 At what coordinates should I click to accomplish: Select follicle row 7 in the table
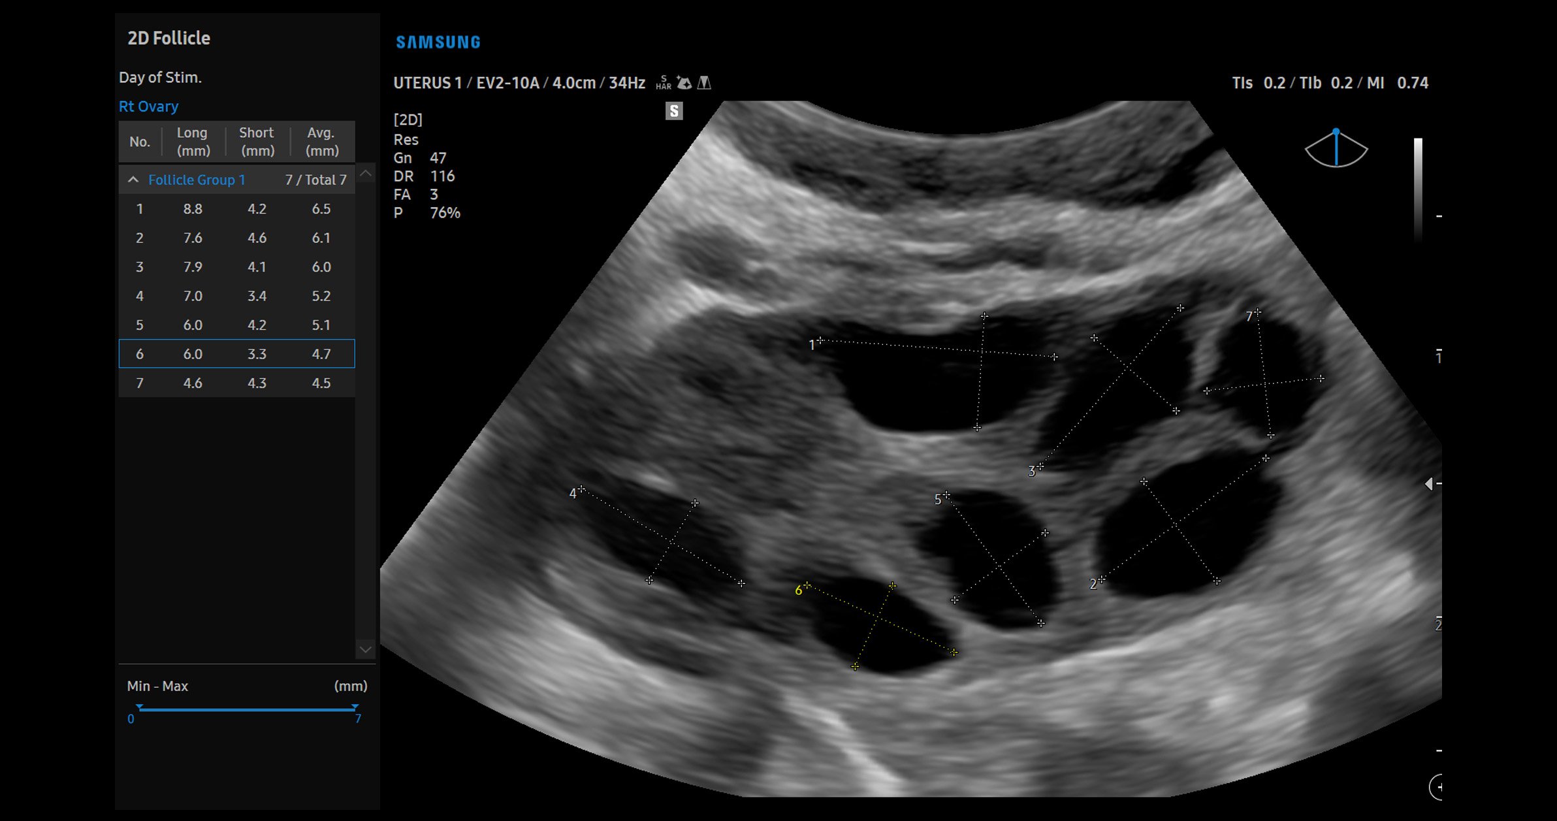pyautogui.click(x=236, y=383)
